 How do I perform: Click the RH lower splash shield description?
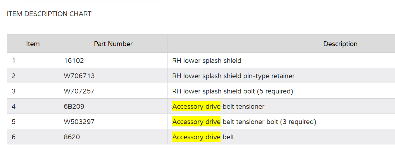pos(207,61)
